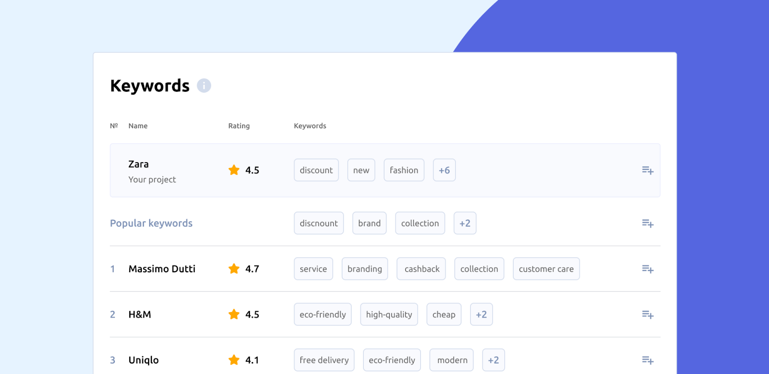Screen dimensions: 769x374
Task: Click add-to-list icon in Popular keywords row
Action: [647, 223]
